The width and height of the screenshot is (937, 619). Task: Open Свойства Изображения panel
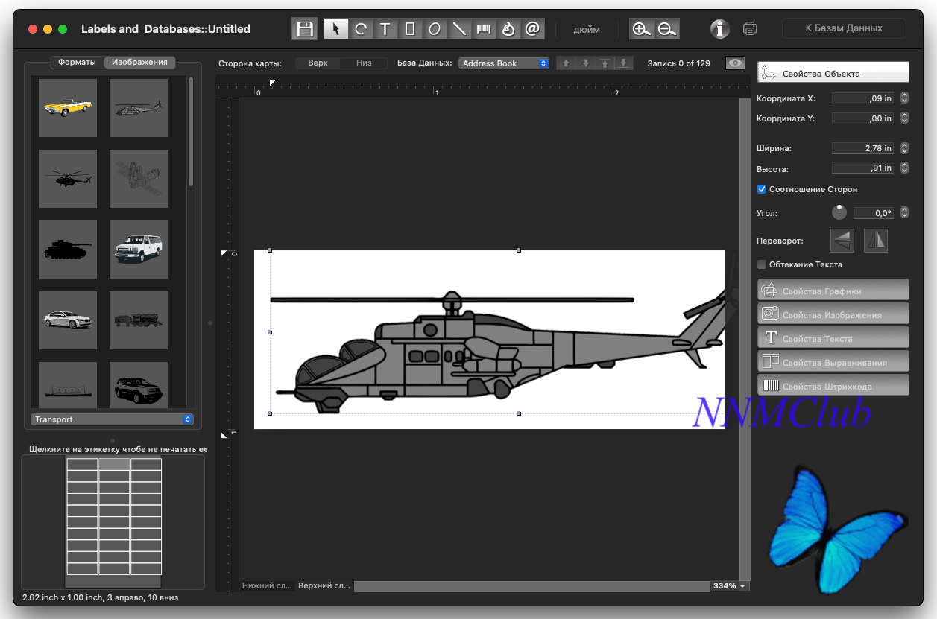click(x=833, y=314)
